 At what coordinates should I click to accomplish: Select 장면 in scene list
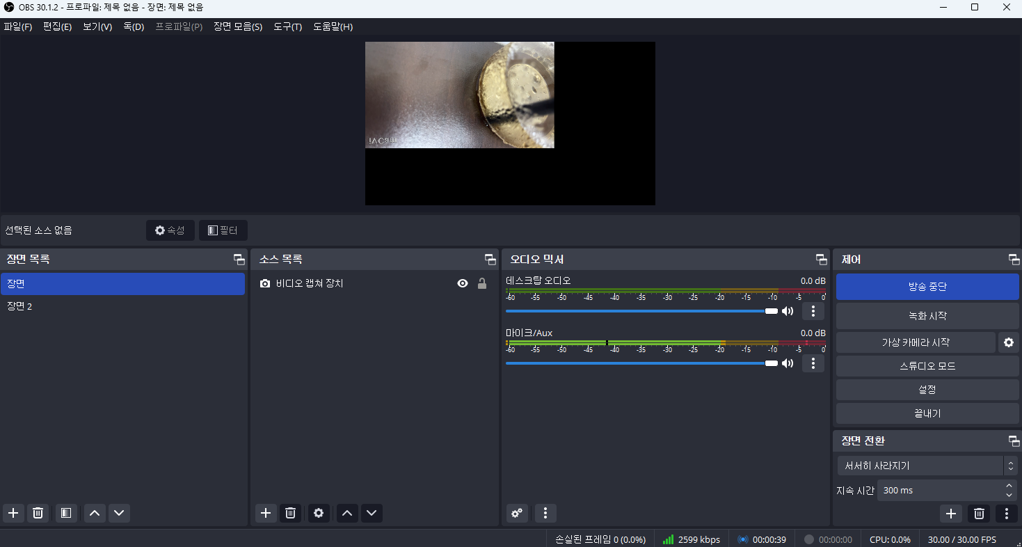pos(122,284)
